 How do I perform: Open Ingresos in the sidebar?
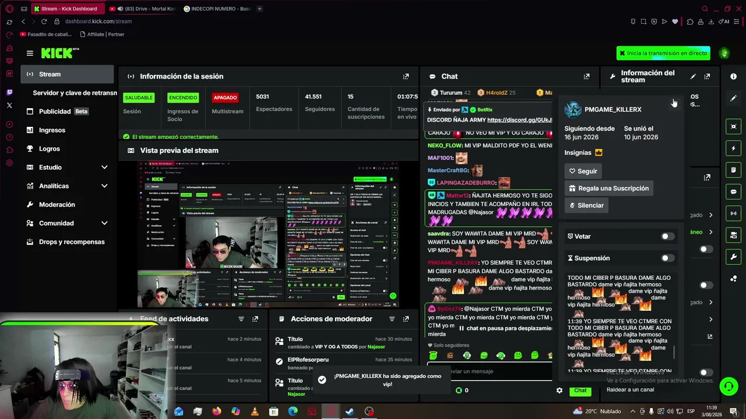click(x=67, y=130)
